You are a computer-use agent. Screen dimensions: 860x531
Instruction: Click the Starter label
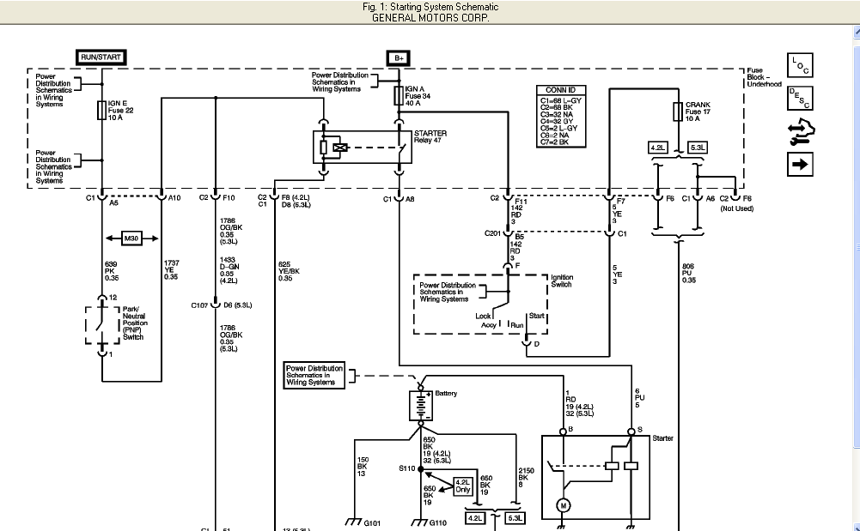click(x=662, y=438)
